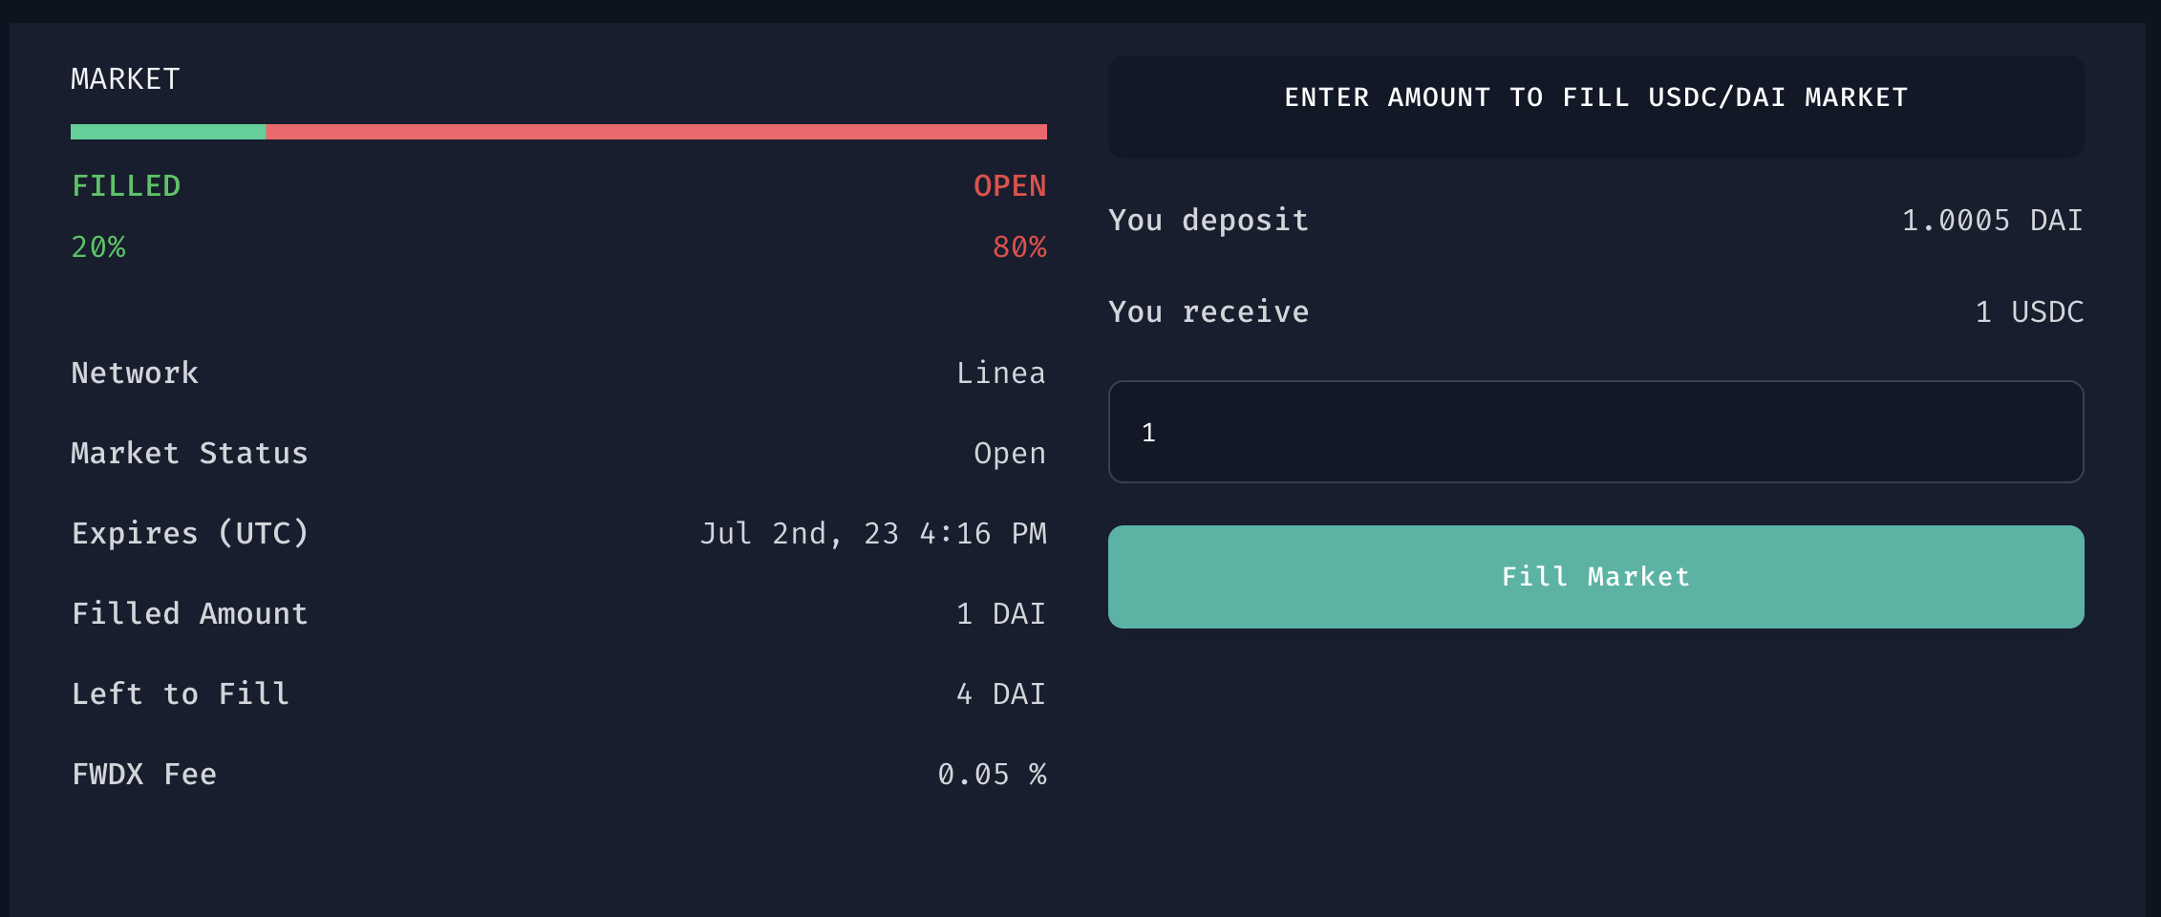Select the MARKET heading
This screenshot has width=2161, height=917.
coord(125,79)
